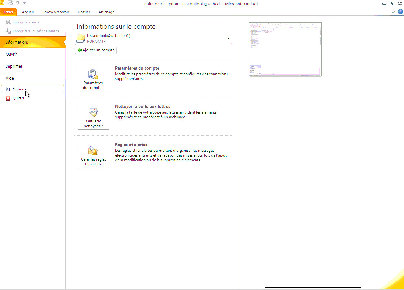
Task: Click the Outlook window preview thumbnail
Action: pos(285,49)
